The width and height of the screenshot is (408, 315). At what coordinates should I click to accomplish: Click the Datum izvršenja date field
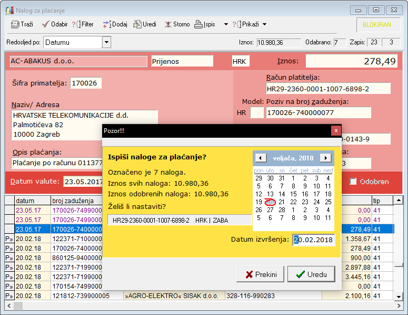tap(314, 240)
